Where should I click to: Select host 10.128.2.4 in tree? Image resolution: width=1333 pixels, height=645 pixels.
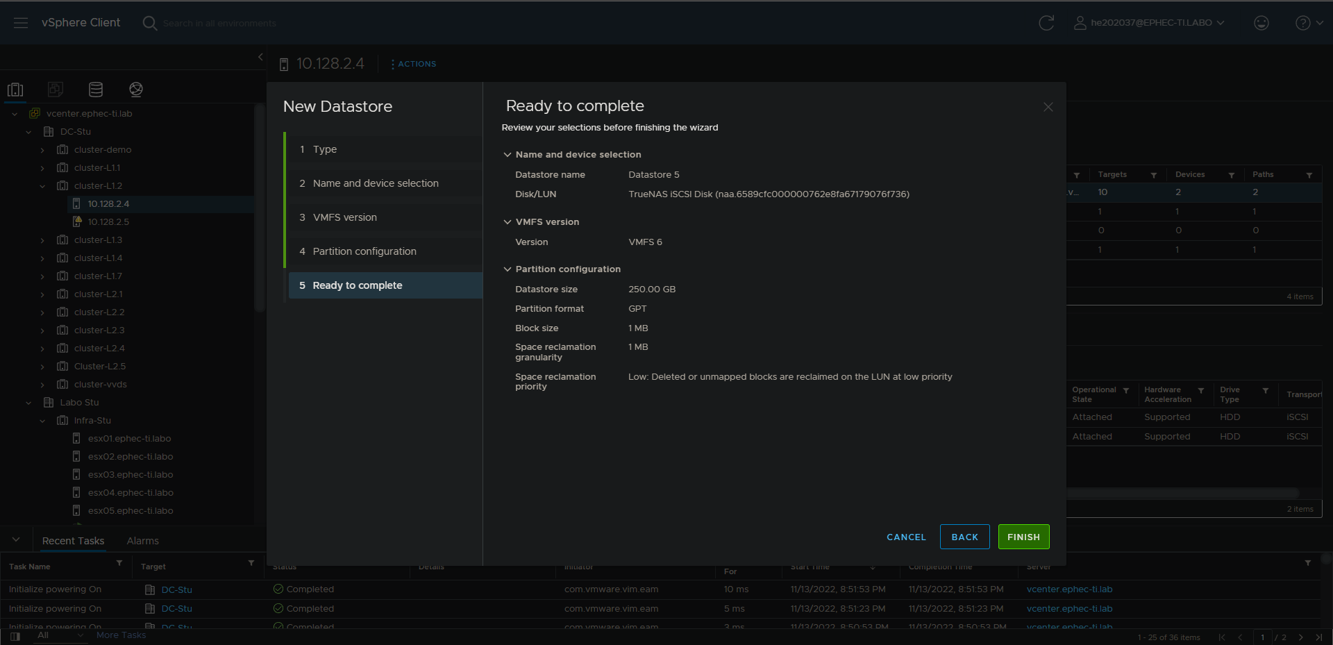point(108,204)
